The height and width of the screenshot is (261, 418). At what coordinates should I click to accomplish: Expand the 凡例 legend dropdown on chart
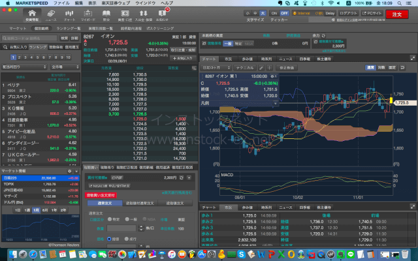pyautogui.click(x=276, y=103)
